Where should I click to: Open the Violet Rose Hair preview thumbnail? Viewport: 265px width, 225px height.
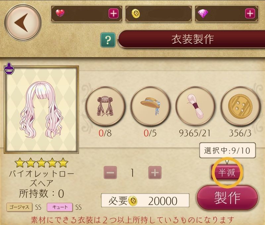click(41, 110)
